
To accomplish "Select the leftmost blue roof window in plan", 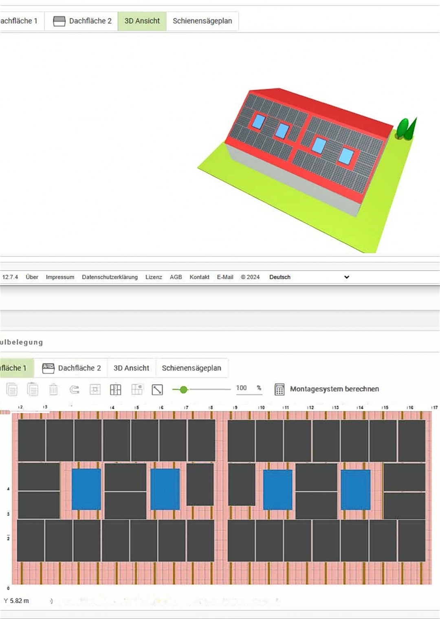I will 86,489.
